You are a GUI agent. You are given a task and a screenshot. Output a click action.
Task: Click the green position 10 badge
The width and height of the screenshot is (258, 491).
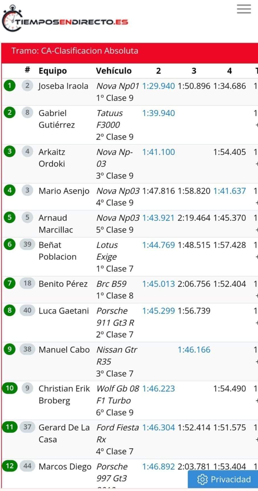(10, 388)
